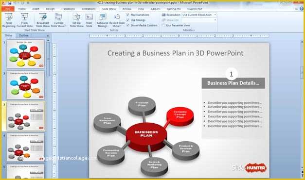Toggle Play Narrations checkbox
The image size is (305, 180).
click(x=128, y=15)
